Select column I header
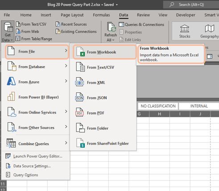 [x=180, y=114]
